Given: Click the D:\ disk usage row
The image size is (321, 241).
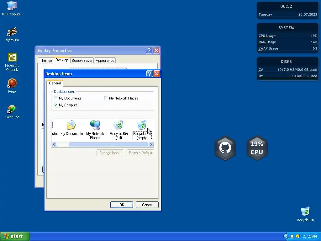Looking at the screenshot, I should [288, 76].
